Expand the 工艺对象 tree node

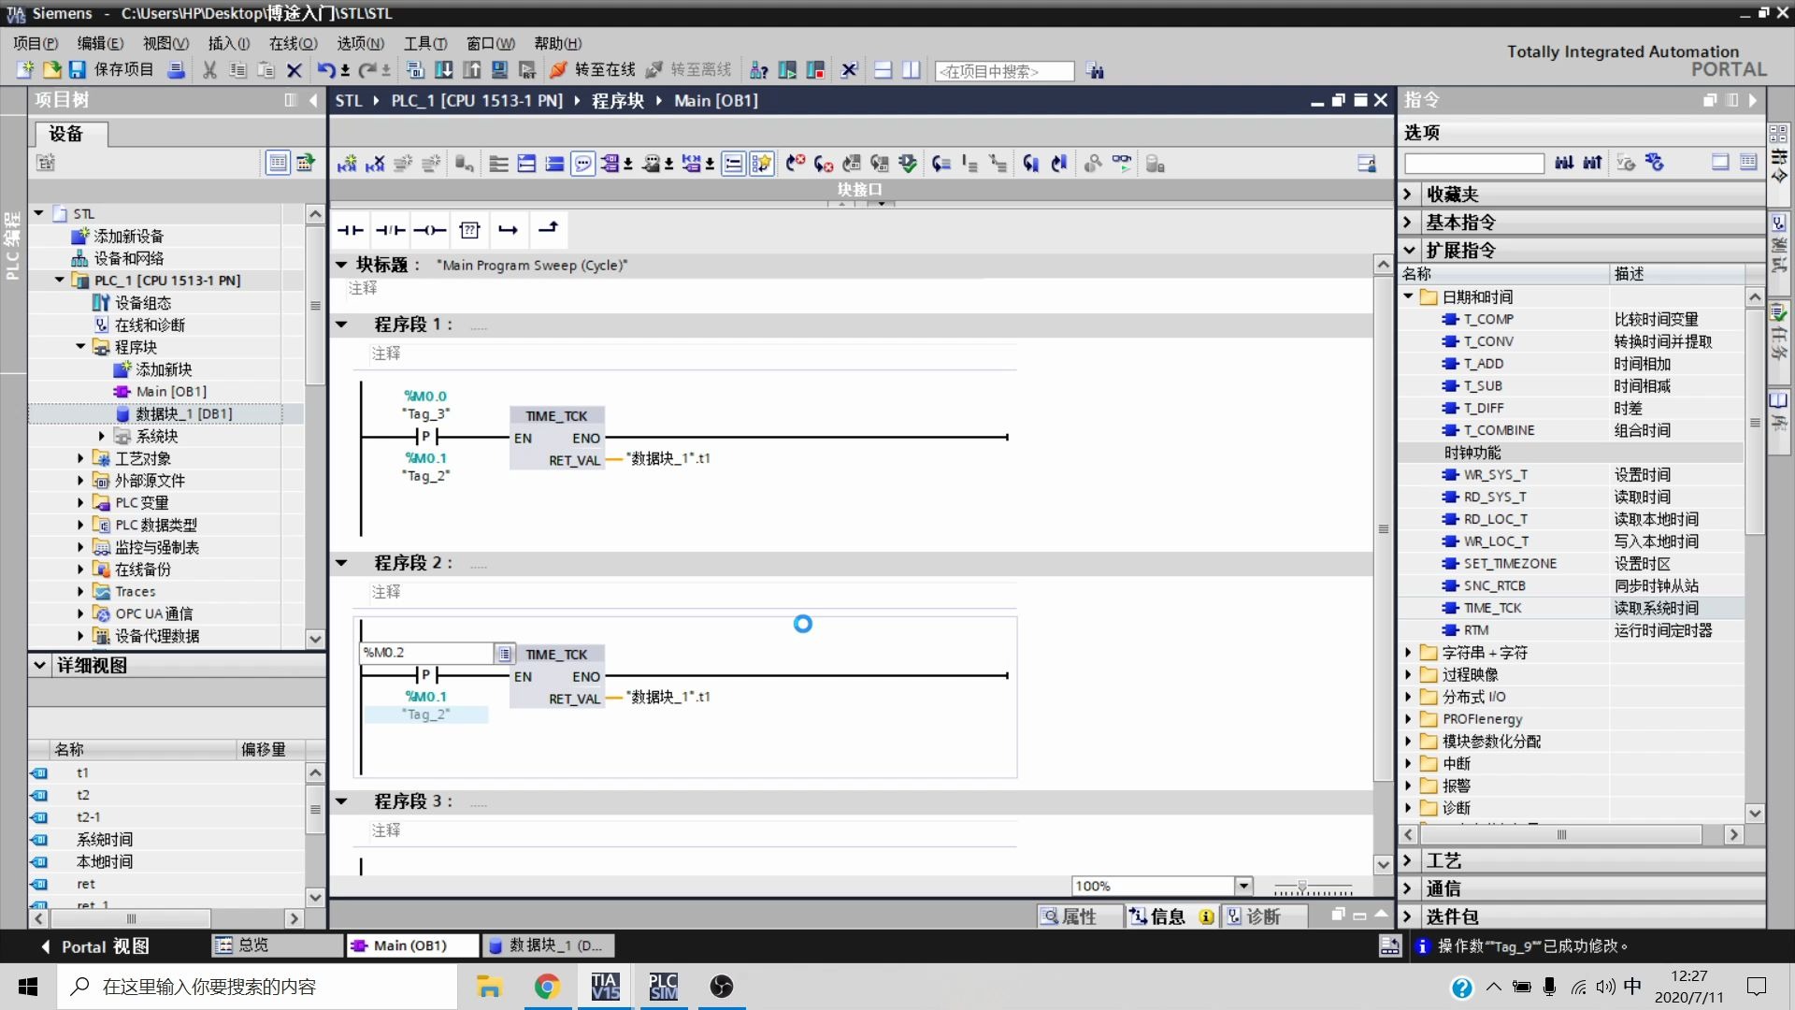[x=80, y=458]
